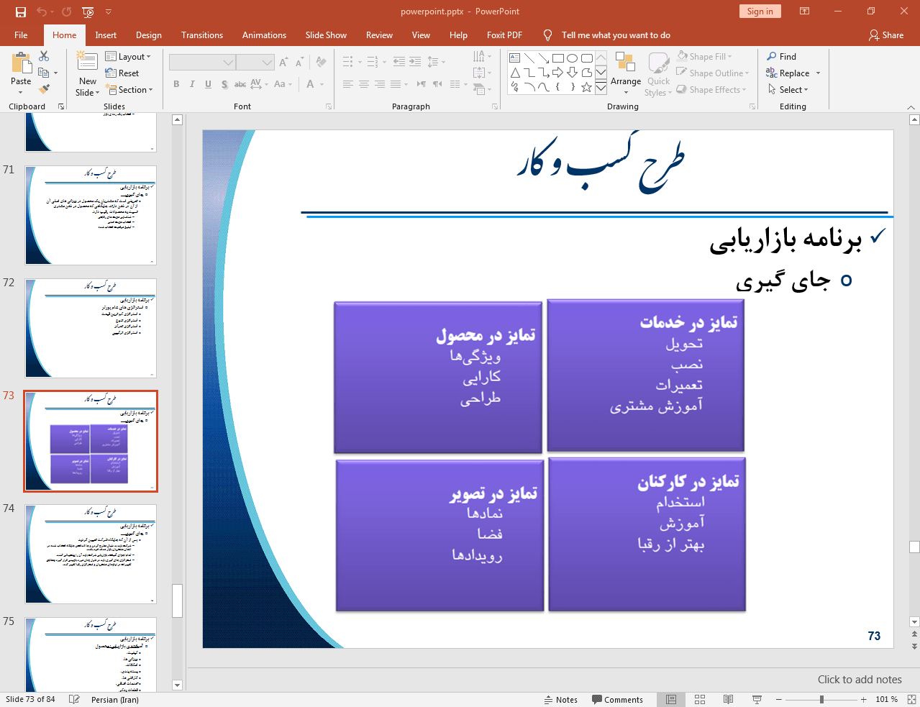
Task: Click the Zoom out minus button
Action: (778, 699)
